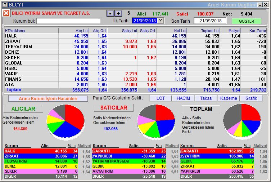Click the GOSTER button

click(246, 21)
